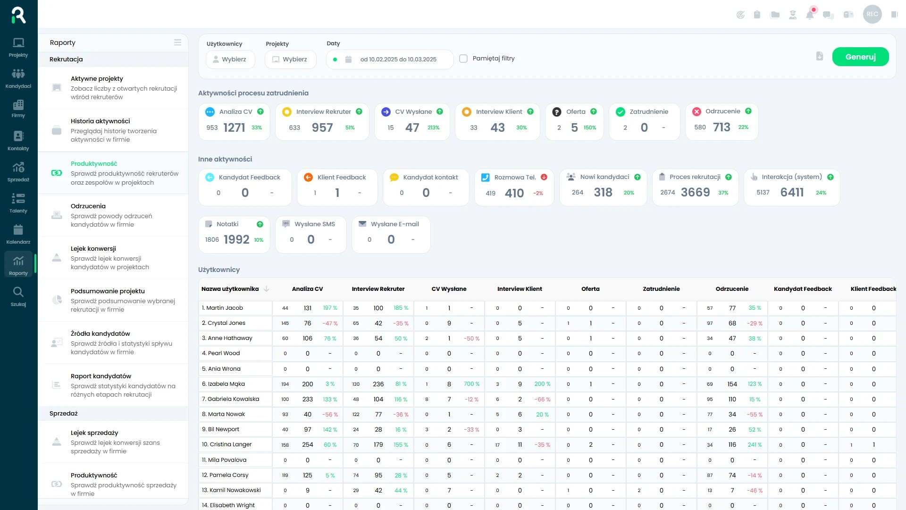Open the Projekty Wybierz dropdown
906x510 pixels.
click(290, 59)
